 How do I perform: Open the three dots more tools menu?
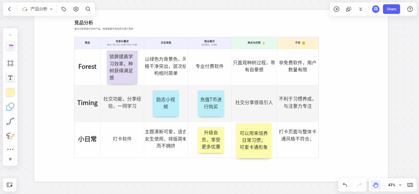pos(10,149)
